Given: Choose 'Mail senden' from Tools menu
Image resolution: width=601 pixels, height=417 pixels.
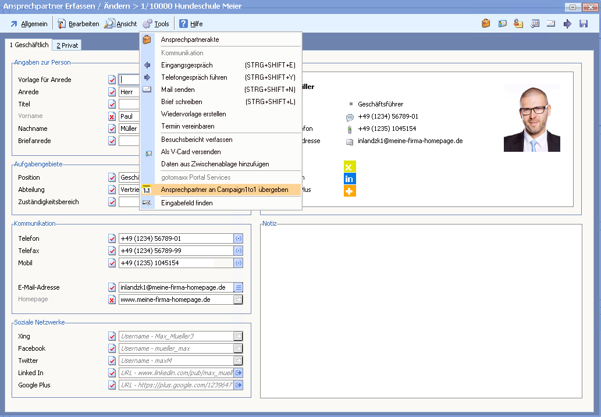Looking at the screenshot, I should tap(177, 90).
